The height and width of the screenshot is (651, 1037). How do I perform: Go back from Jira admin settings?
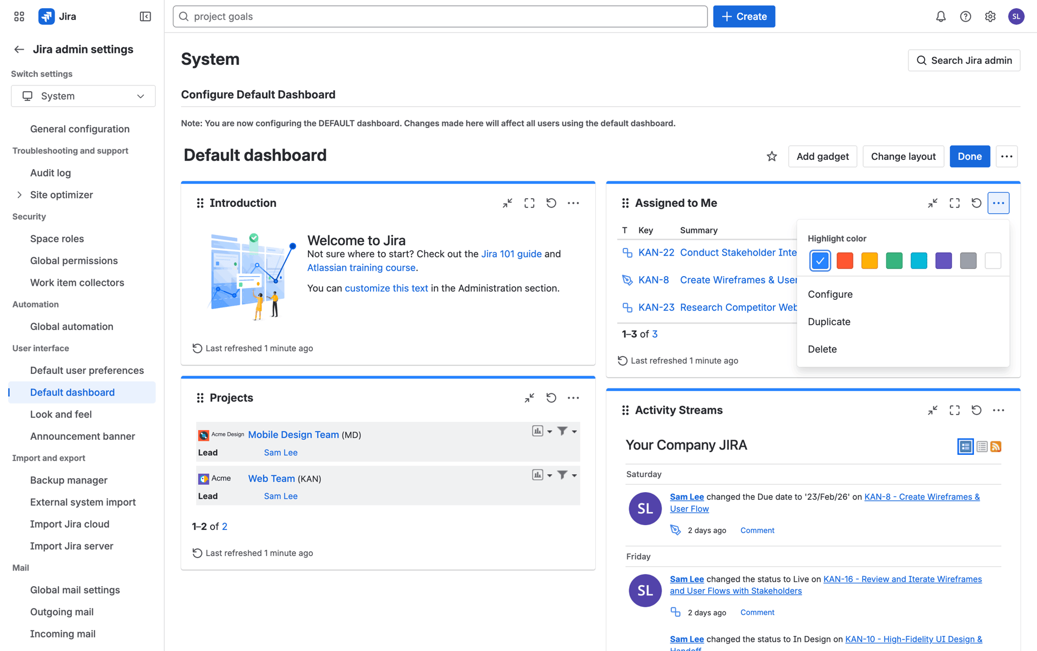(19, 49)
